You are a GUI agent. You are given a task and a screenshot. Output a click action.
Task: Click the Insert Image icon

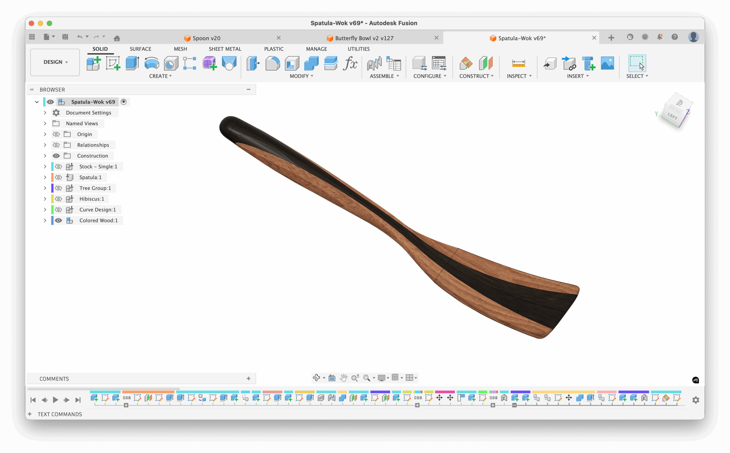[x=607, y=63]
